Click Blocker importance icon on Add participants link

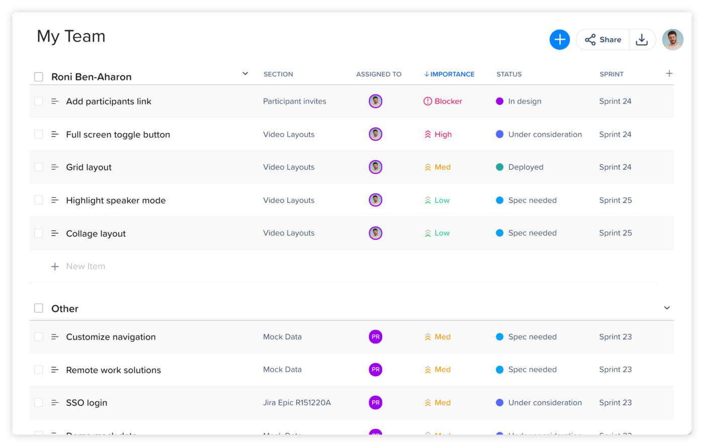point(427,101)
